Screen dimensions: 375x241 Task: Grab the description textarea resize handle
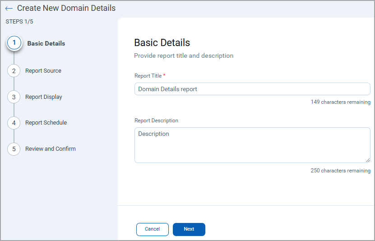(368, 160)
